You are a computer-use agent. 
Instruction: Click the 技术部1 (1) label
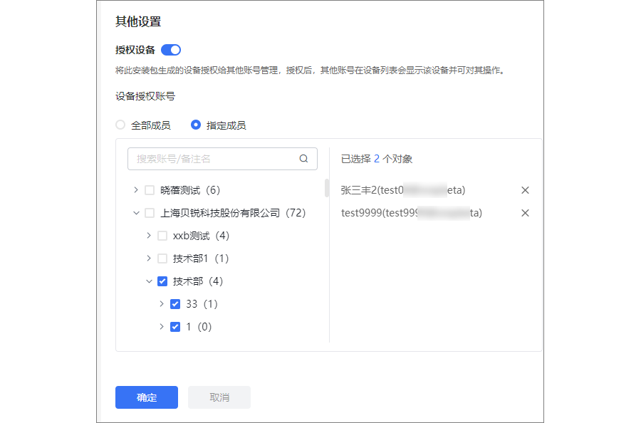coord(201,258)
